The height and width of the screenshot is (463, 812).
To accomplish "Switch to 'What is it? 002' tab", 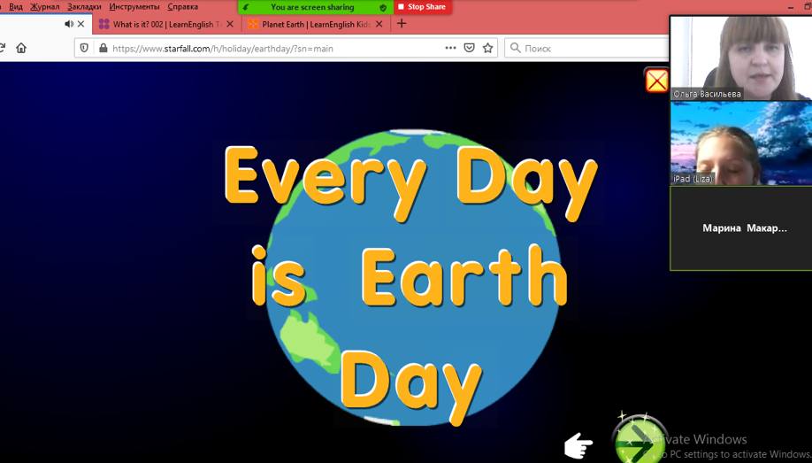I will (x=159, y=24).
